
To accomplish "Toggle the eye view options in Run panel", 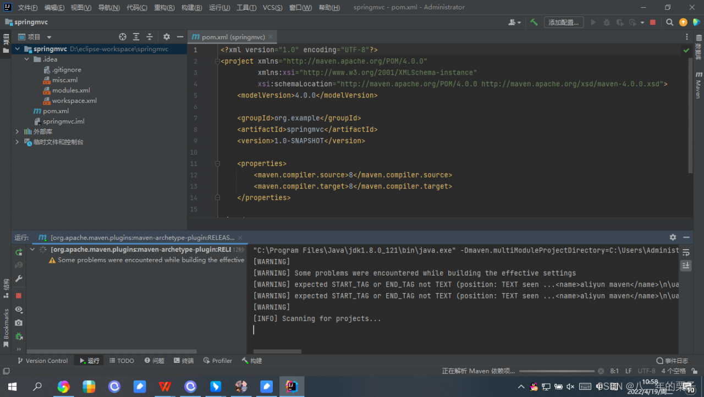I will point(19,310).
